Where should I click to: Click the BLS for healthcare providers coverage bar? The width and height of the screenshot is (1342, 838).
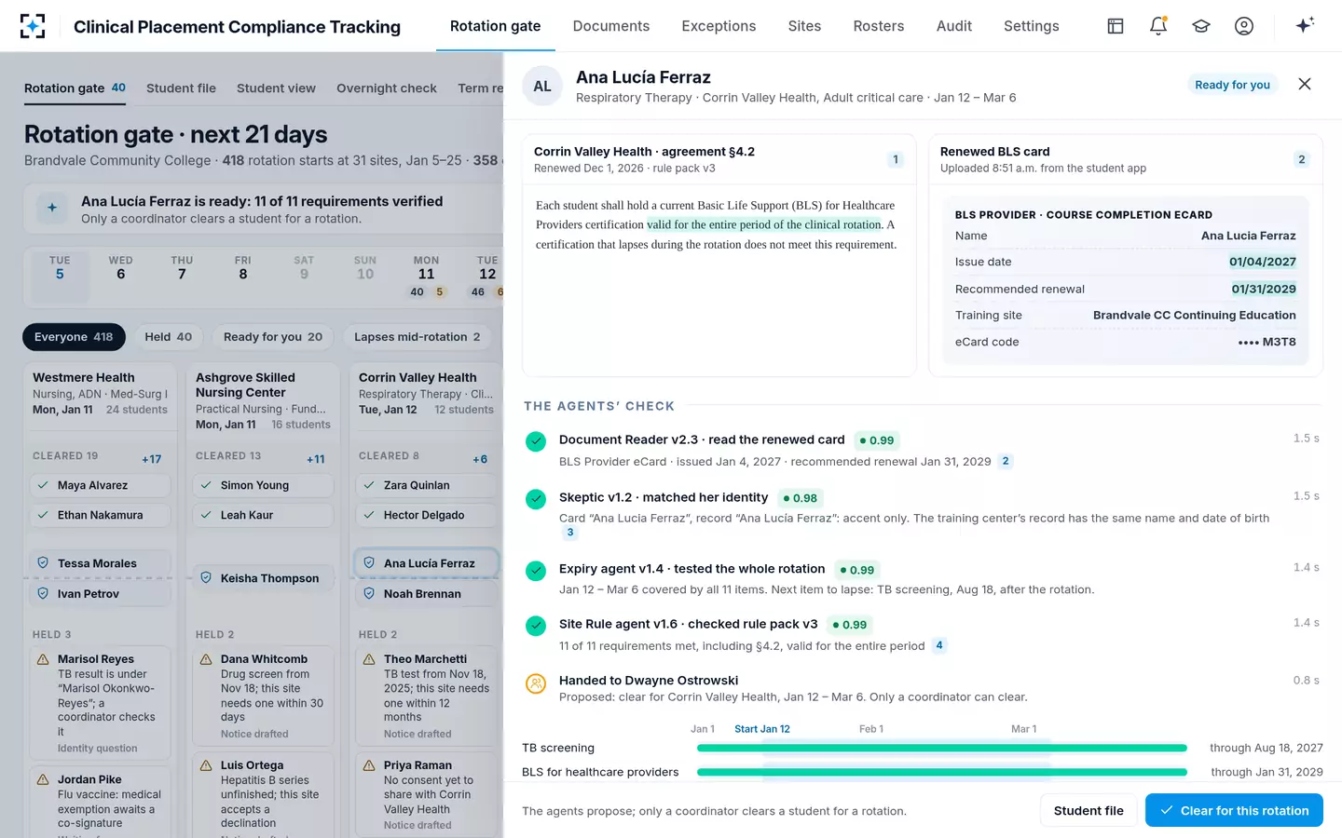[x=942, y=772]
